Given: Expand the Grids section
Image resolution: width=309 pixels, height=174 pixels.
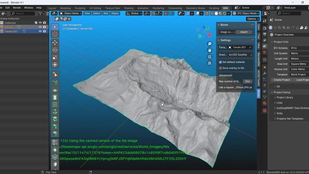Looking at the screenshot, I should pos(275,114).
